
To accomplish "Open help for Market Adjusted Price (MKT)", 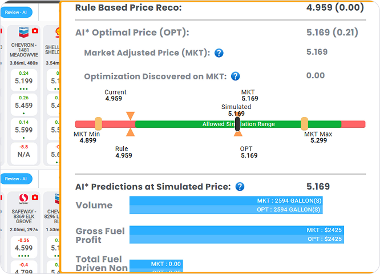I will [x=219, y=53].
